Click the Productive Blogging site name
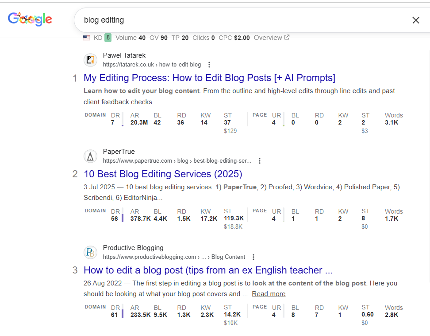 133,248
